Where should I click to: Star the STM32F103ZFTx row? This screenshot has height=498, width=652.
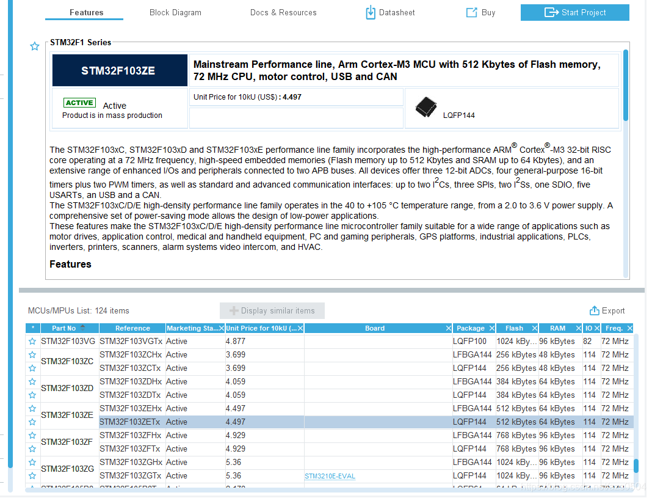click(x=32, y=449)
